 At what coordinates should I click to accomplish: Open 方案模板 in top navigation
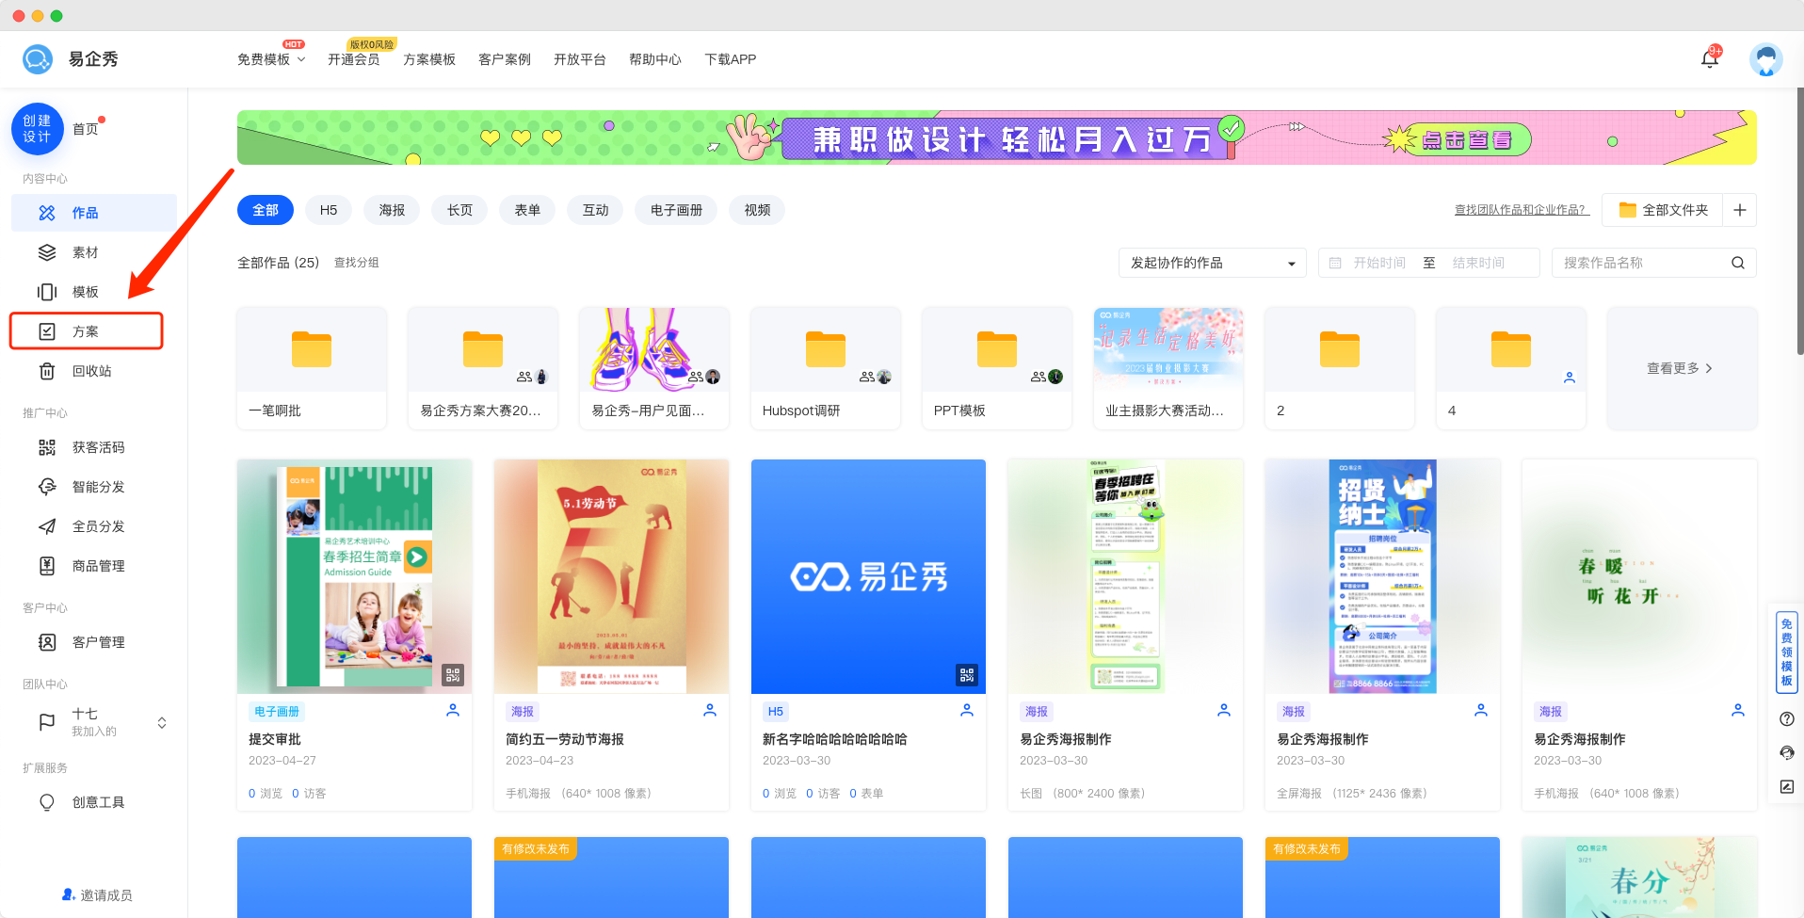pos(429,59)
